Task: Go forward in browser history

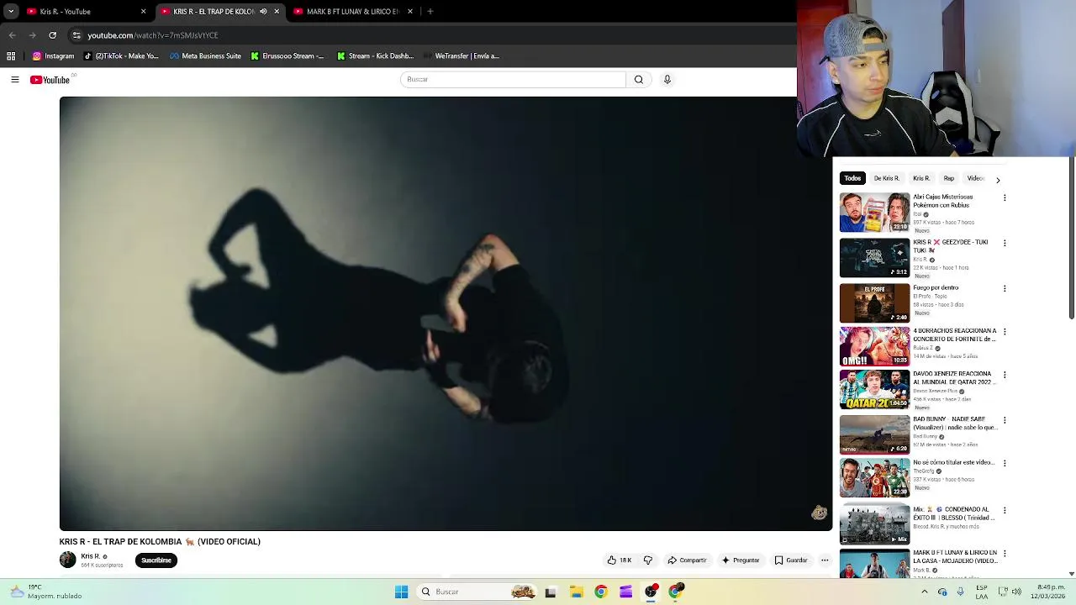Action: coord(32,35)
